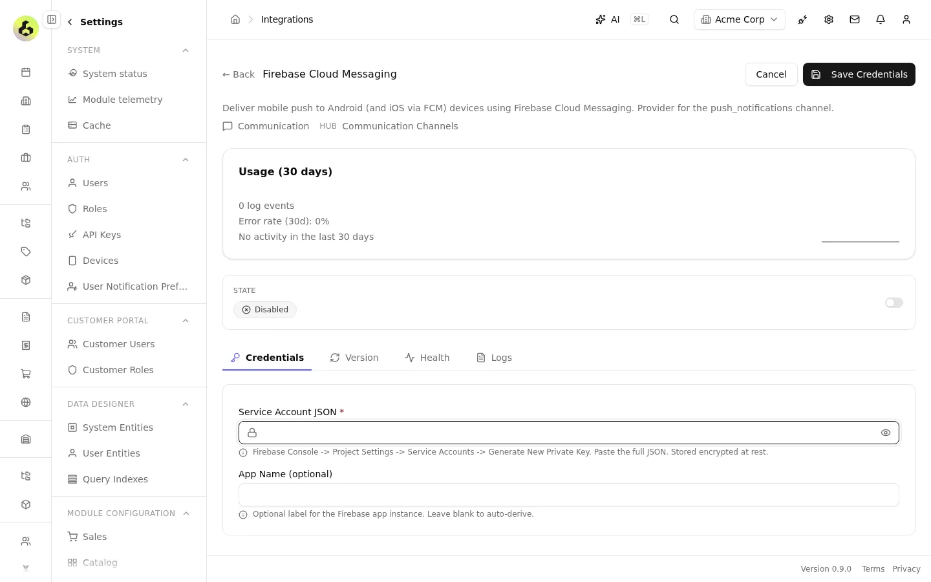Click the info icon under App Name
Viewport: 931px width, 582px height.
(x=243, y=515)
